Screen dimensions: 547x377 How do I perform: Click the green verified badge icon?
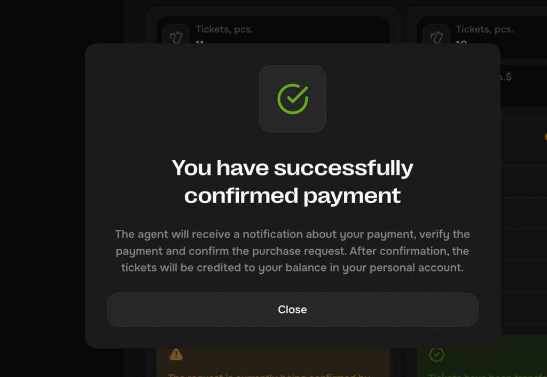436,354
